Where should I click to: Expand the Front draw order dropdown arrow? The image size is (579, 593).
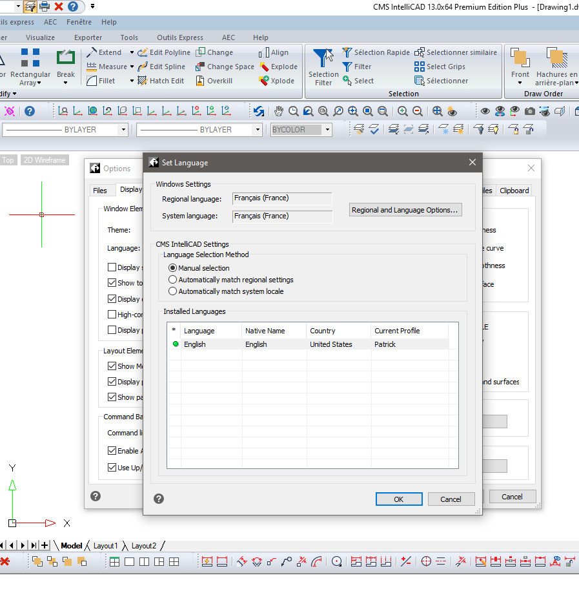pos(520,83)
